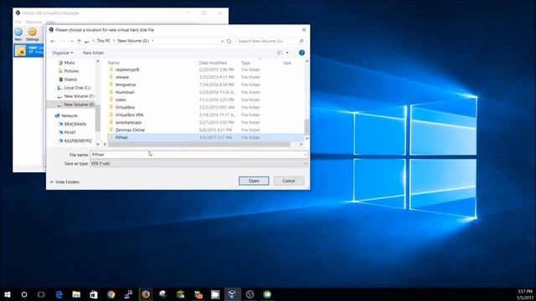Open BRADMAIN network computer
This screenshot has height=301, width=536.
click(x=75, y=124)
